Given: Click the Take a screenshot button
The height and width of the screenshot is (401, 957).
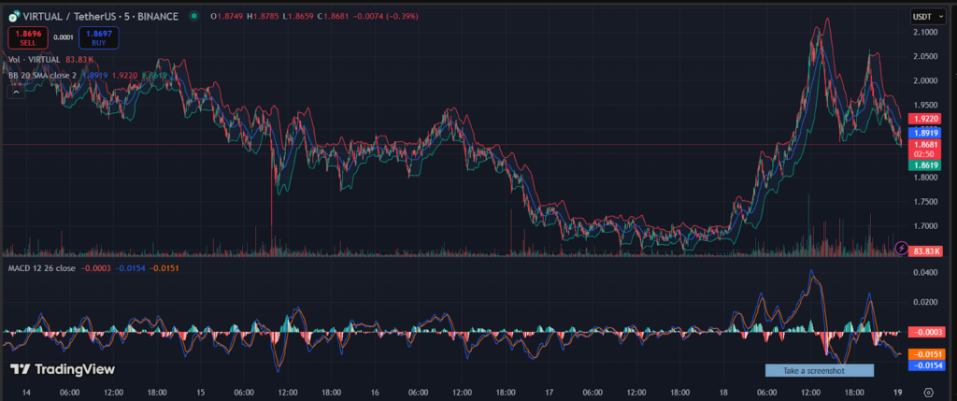Looking at the screenshot, I should (x=819, y=370).
